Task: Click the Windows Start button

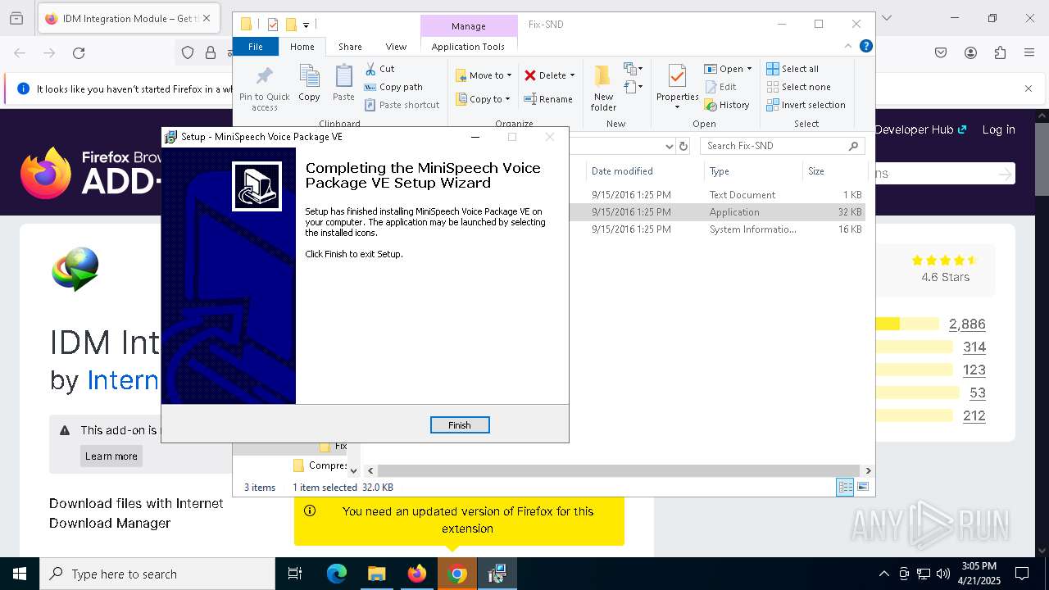Action: (20, 574)
